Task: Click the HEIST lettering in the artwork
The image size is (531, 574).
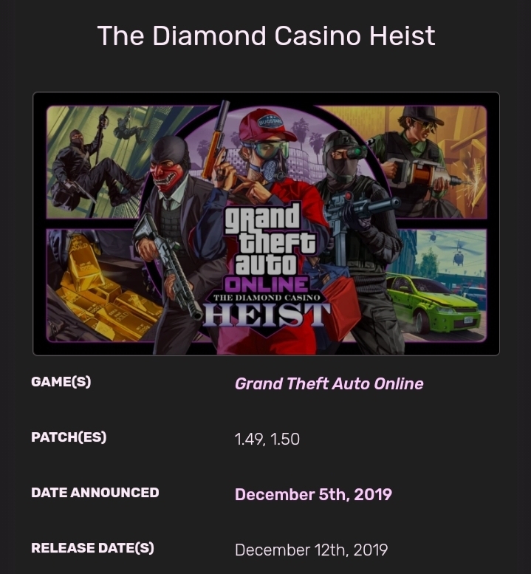Action: (267, 315)
